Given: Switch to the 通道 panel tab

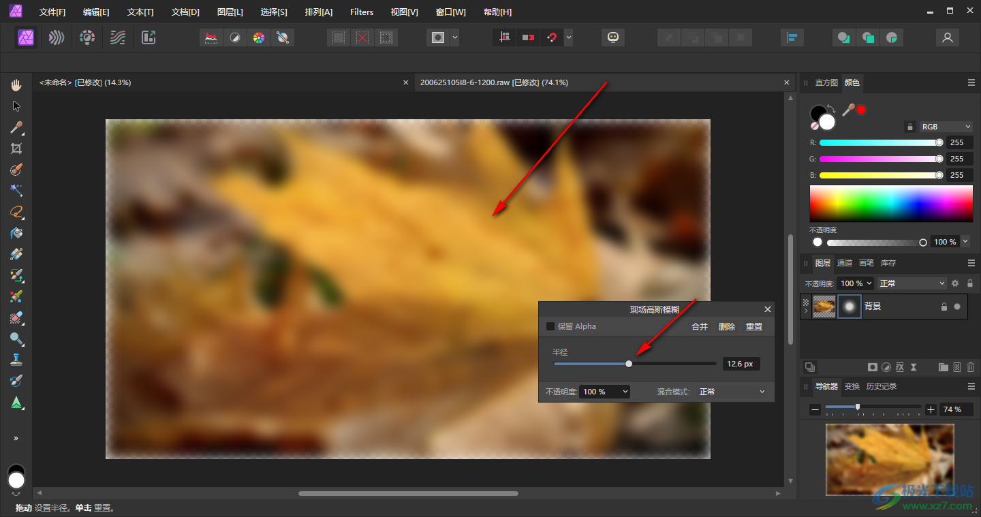Looking at the screenshot, I should click(844, 263).
